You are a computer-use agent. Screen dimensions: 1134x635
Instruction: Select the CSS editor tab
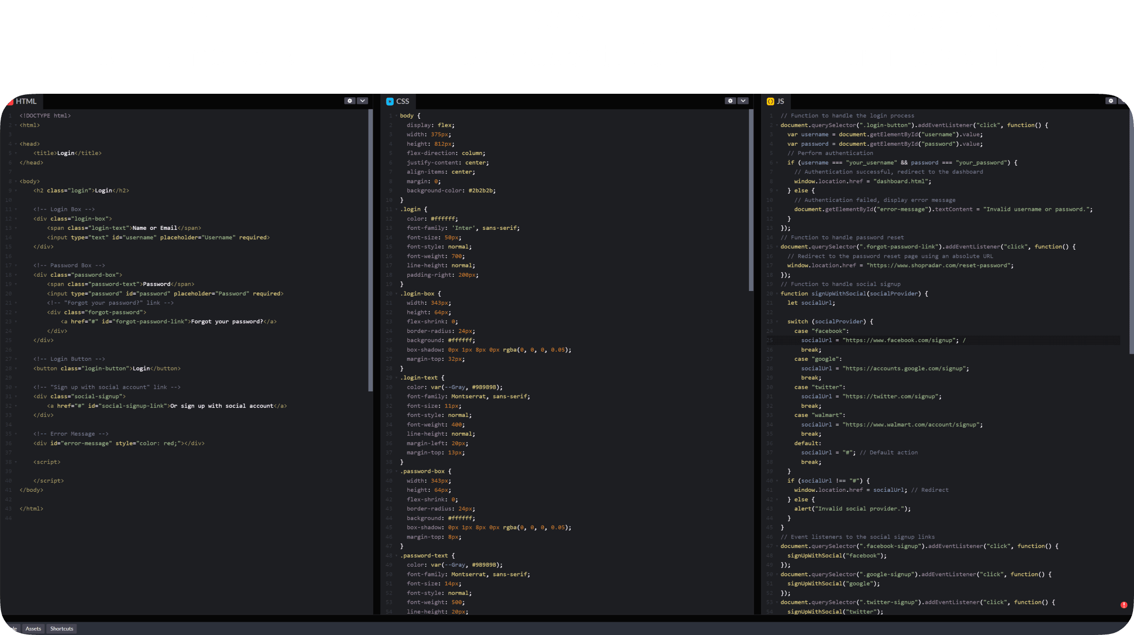(x=402, y=101)
